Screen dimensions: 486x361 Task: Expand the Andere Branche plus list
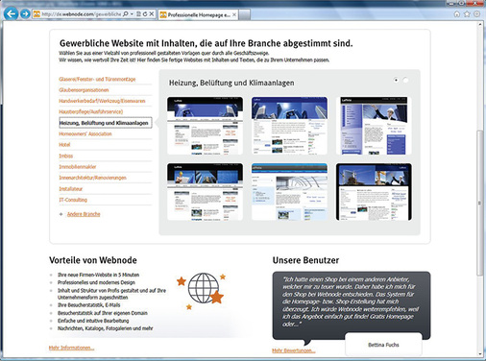click(x=61, y=214)
